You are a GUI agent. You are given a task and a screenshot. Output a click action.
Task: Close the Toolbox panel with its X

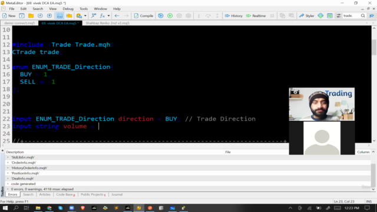tap(2, 151)
